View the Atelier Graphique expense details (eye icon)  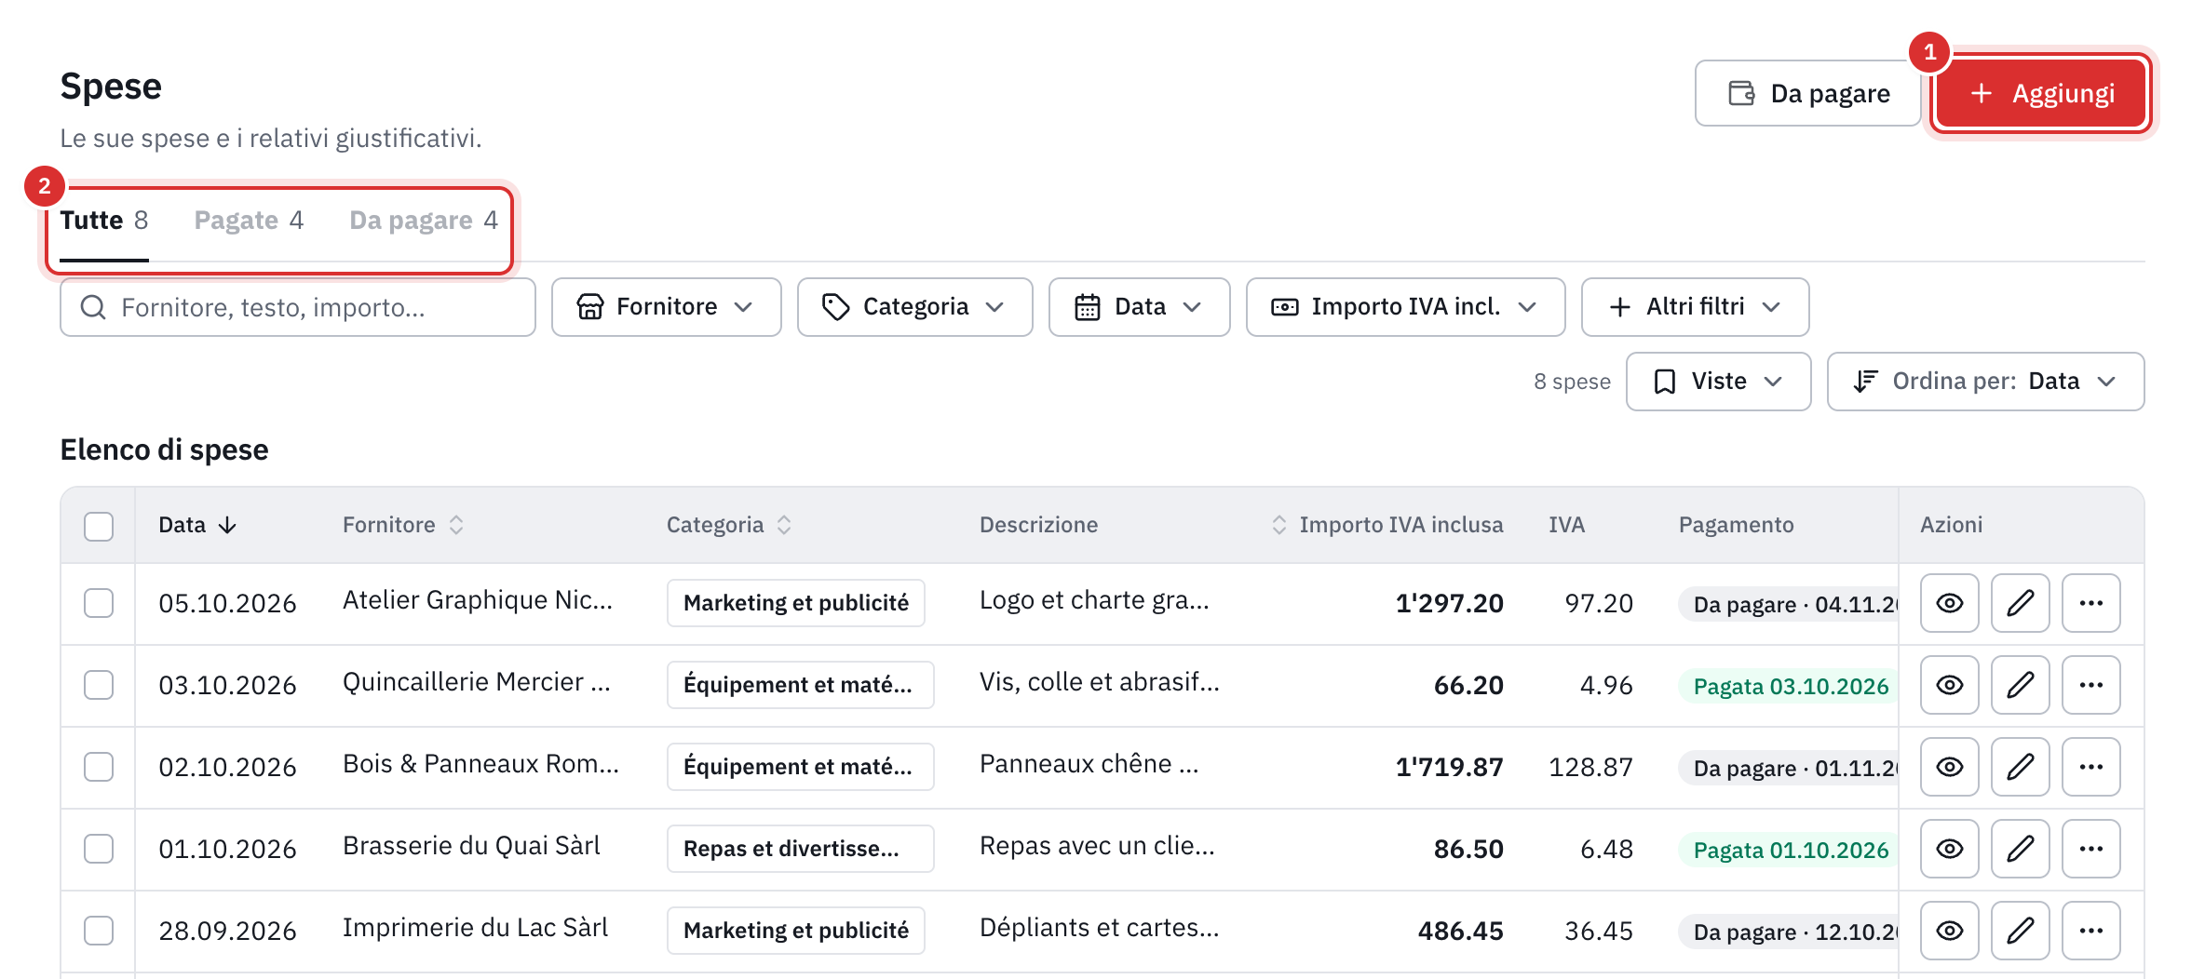[x=1949, y=603]
